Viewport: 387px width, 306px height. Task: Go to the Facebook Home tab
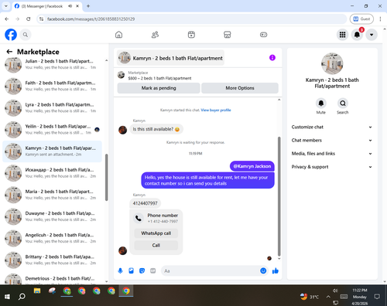click(118, 35)
